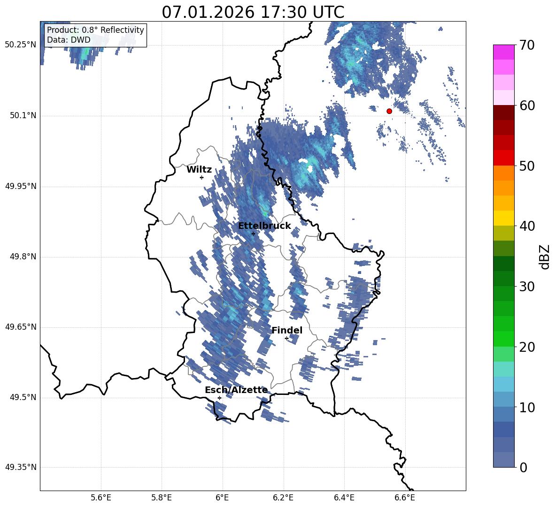The image size is (556, 507).
Task: Click the Findel station cross marker
Action: point(286,339)
